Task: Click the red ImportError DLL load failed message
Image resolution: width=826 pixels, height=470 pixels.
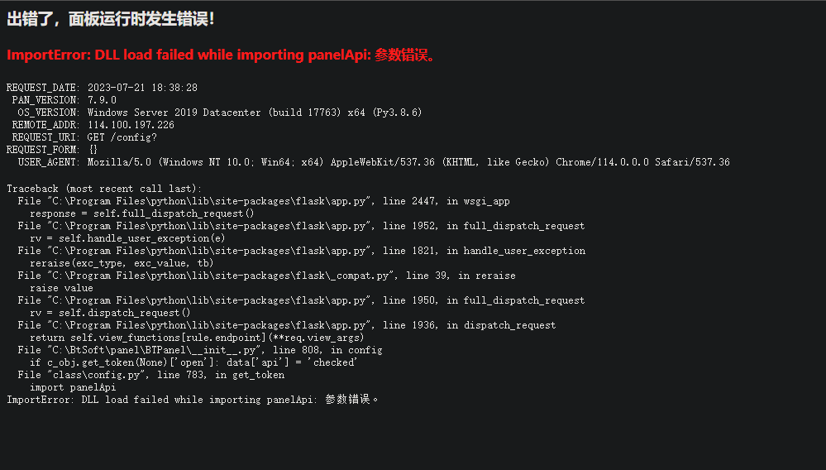Action: [222, 55]
